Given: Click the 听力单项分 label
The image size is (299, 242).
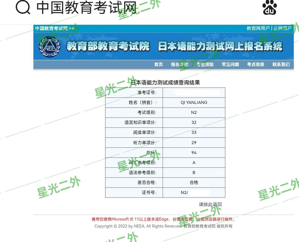Looking at the screenshot, I should point(145,143).
